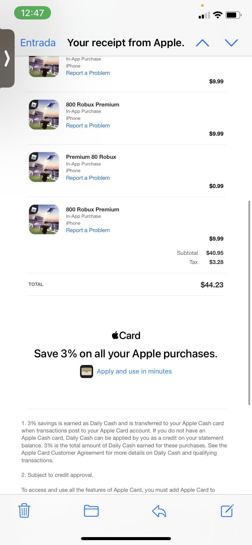Tap the reply arrow icon
This screenshot has height=545, width=252.
[x=159, y=511]
